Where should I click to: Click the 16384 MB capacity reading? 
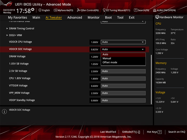[x=161, y=82]
